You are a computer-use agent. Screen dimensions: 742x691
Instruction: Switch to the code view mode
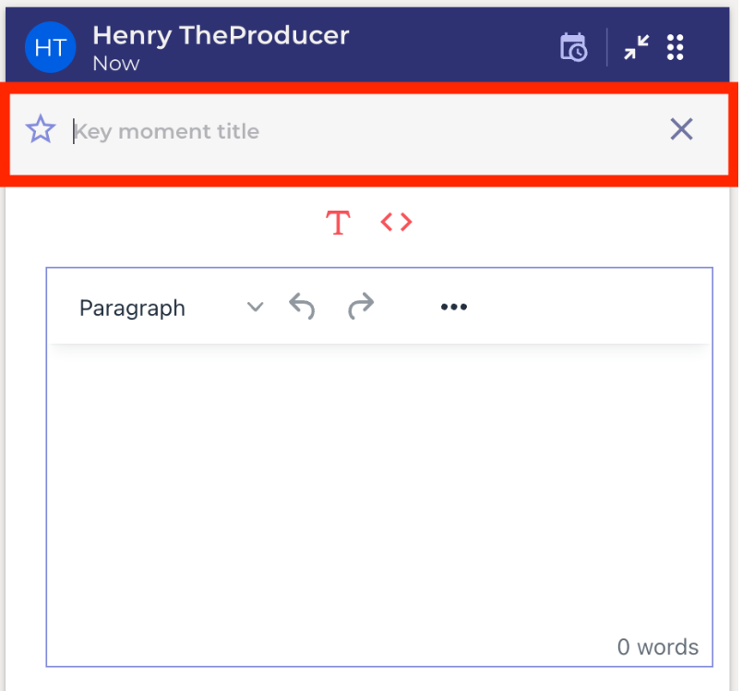pos(397,222)
